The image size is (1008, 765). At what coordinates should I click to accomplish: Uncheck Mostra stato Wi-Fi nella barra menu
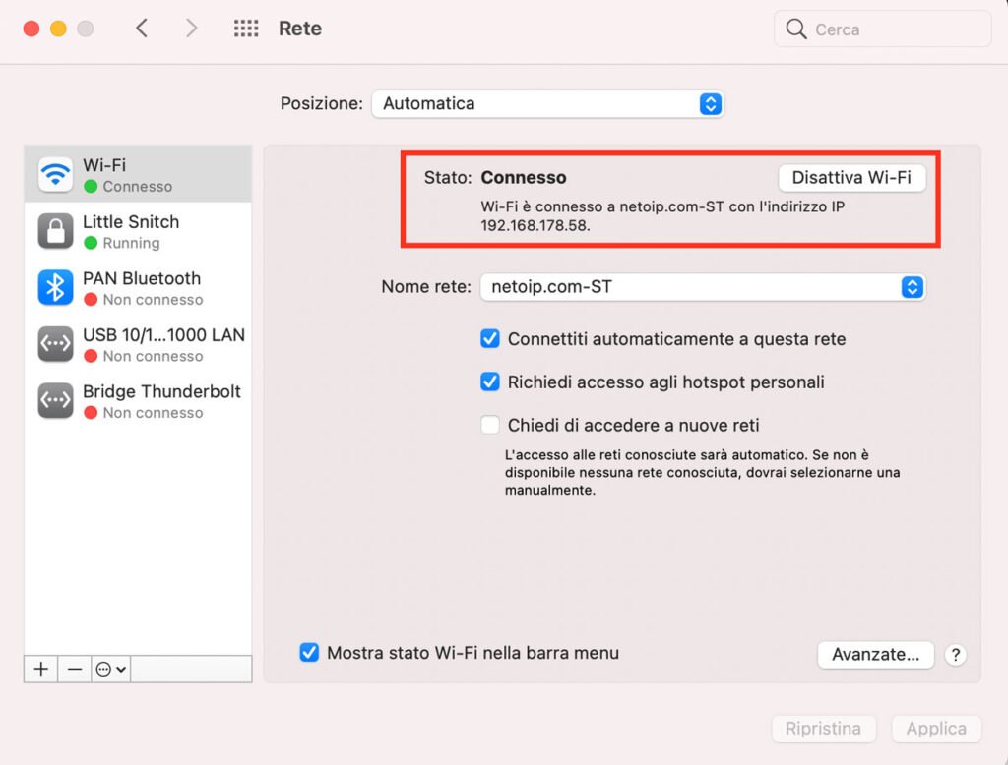coord(309,653)
